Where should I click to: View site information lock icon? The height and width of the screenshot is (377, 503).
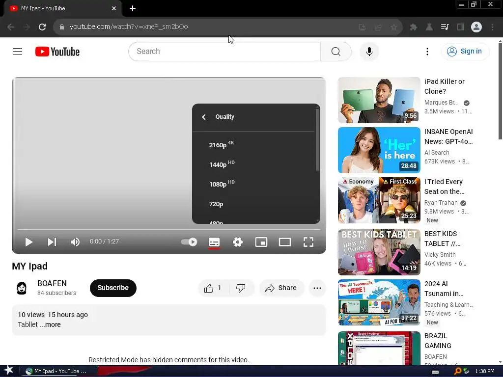pyautogui.click(x=62, y=27)
